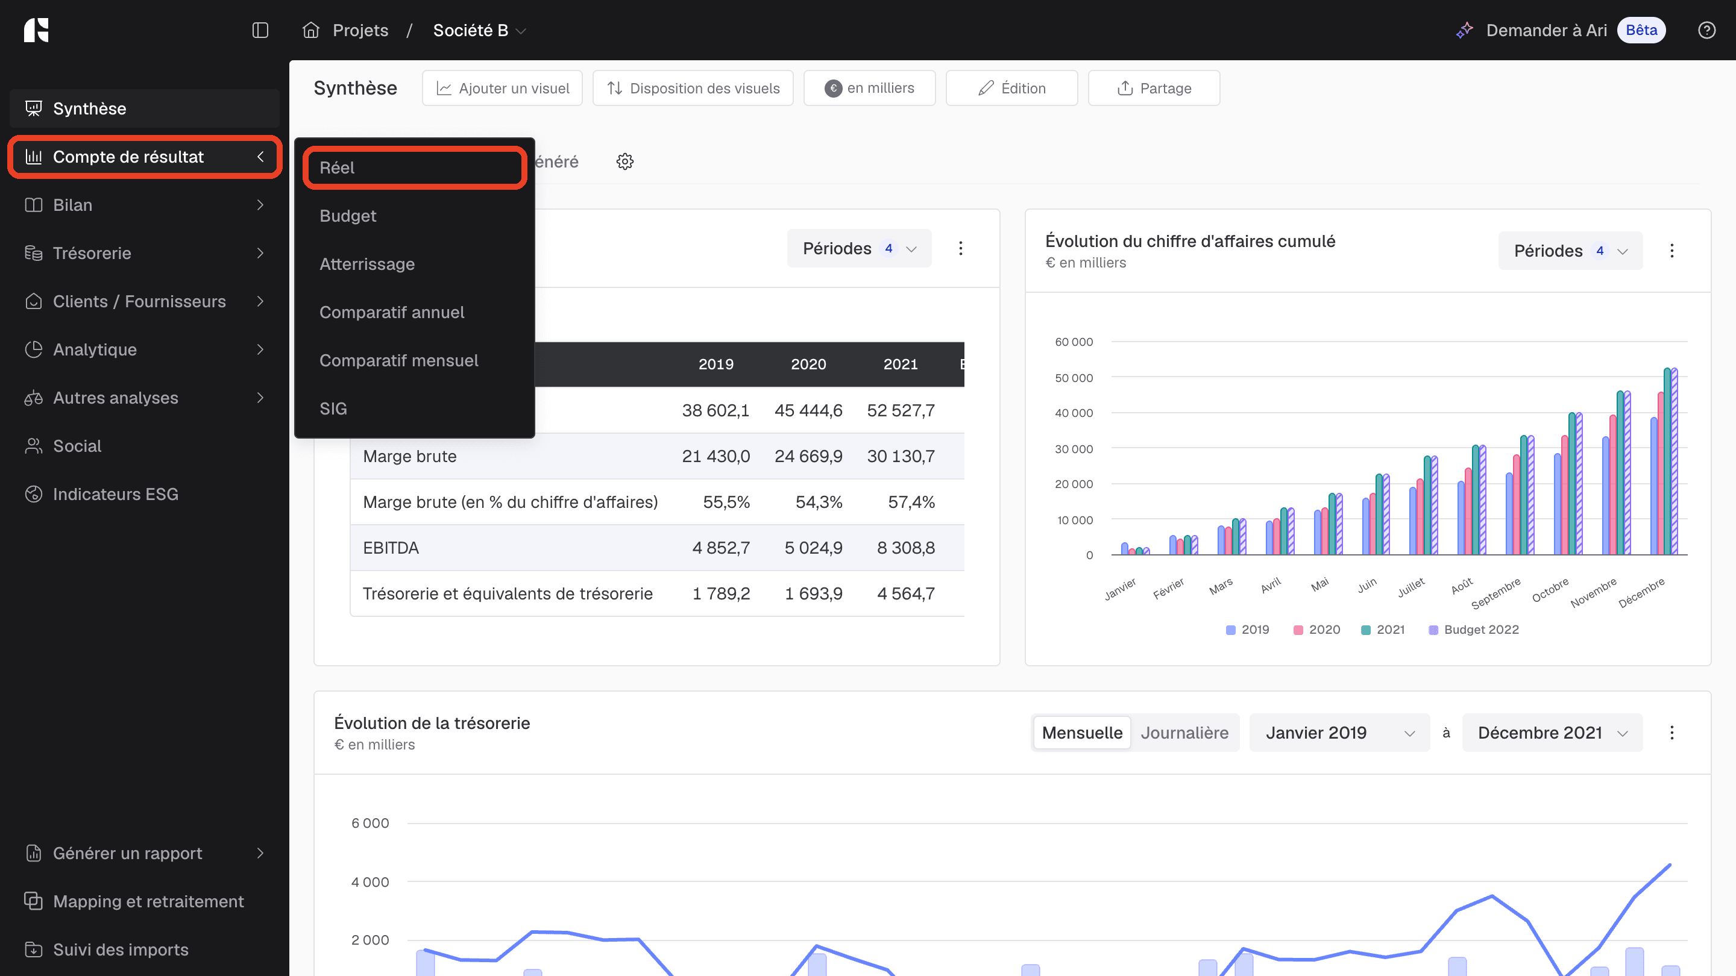The height and width of the screenshot is (976, 1736).
Task: Click the Bilan book icon
Action: [34, 205]
